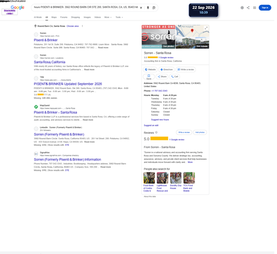Screen dimensions: 277x254
Task: Open the Santa Rosa, California result
Action: [50, 63]
